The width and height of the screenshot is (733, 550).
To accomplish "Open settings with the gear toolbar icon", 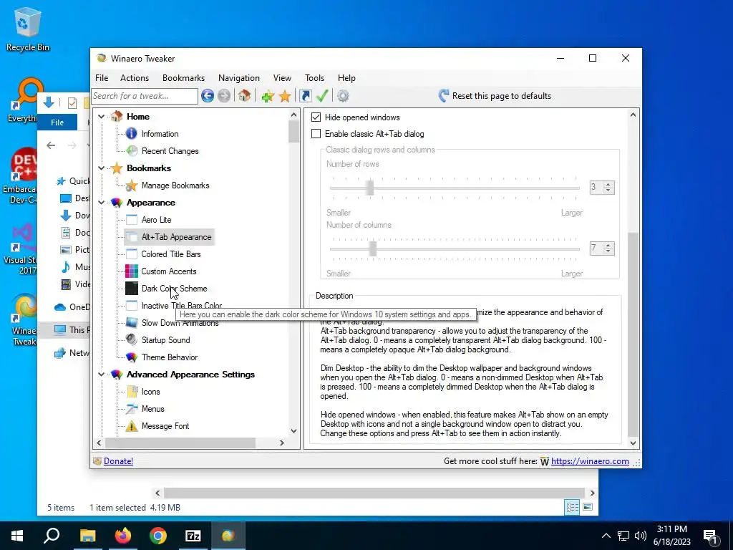I will click(x=343, y=96).
